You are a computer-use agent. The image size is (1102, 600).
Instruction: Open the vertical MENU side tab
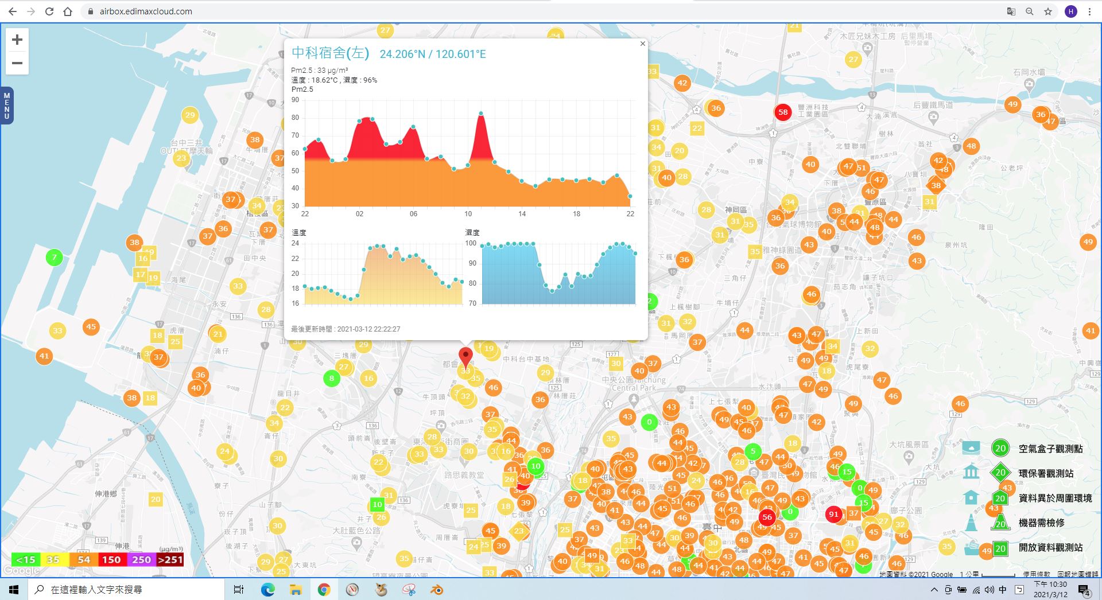click(7, 106)
